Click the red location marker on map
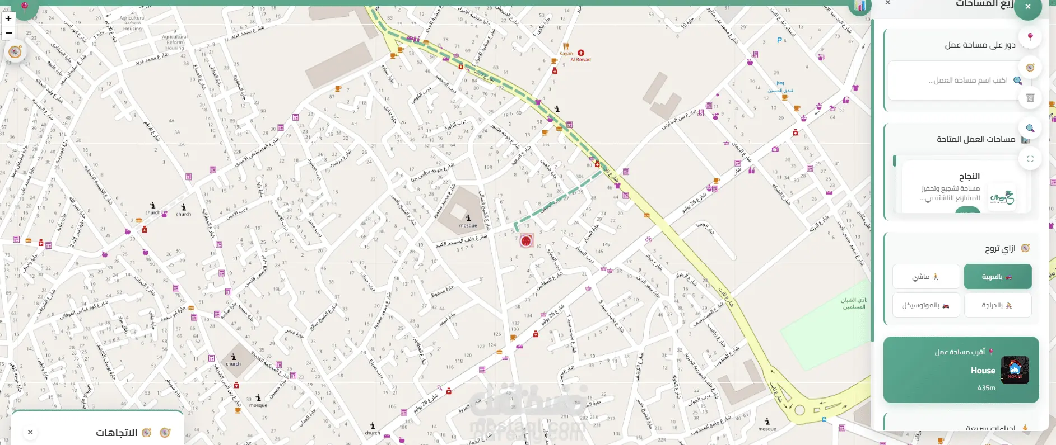 coord(526,241)
